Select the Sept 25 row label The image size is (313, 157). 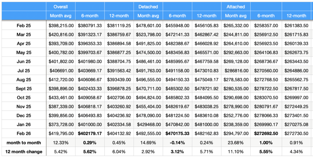[24, 89]
